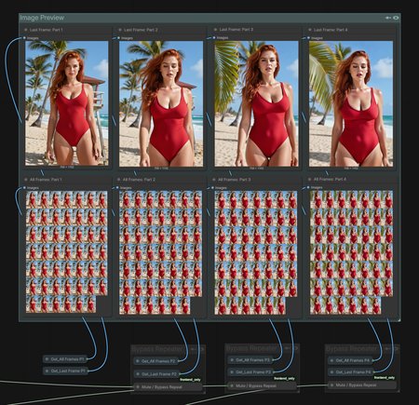Viewport: 419px width, 405px height.
Task: Select Mute / Bypass Repeat node below Get_Last Frame P2
Action: 168,387
